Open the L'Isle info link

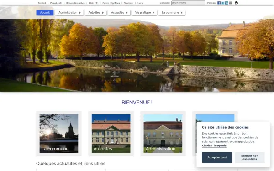[x=94, y=3]
